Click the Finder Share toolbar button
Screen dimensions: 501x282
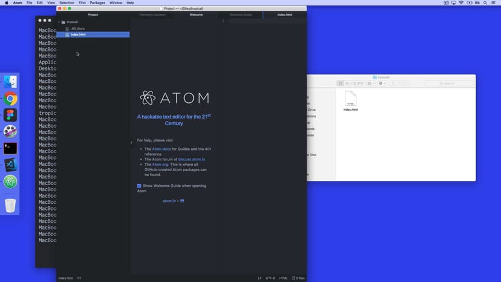coord(394,83)
